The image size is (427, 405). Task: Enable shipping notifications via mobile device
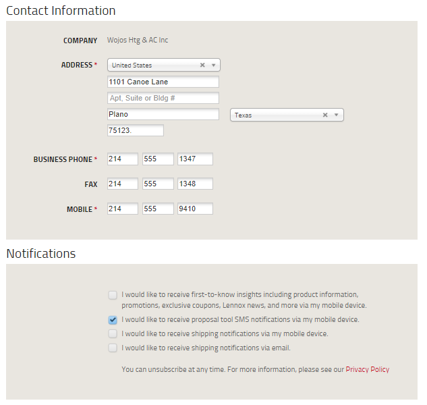113,333
